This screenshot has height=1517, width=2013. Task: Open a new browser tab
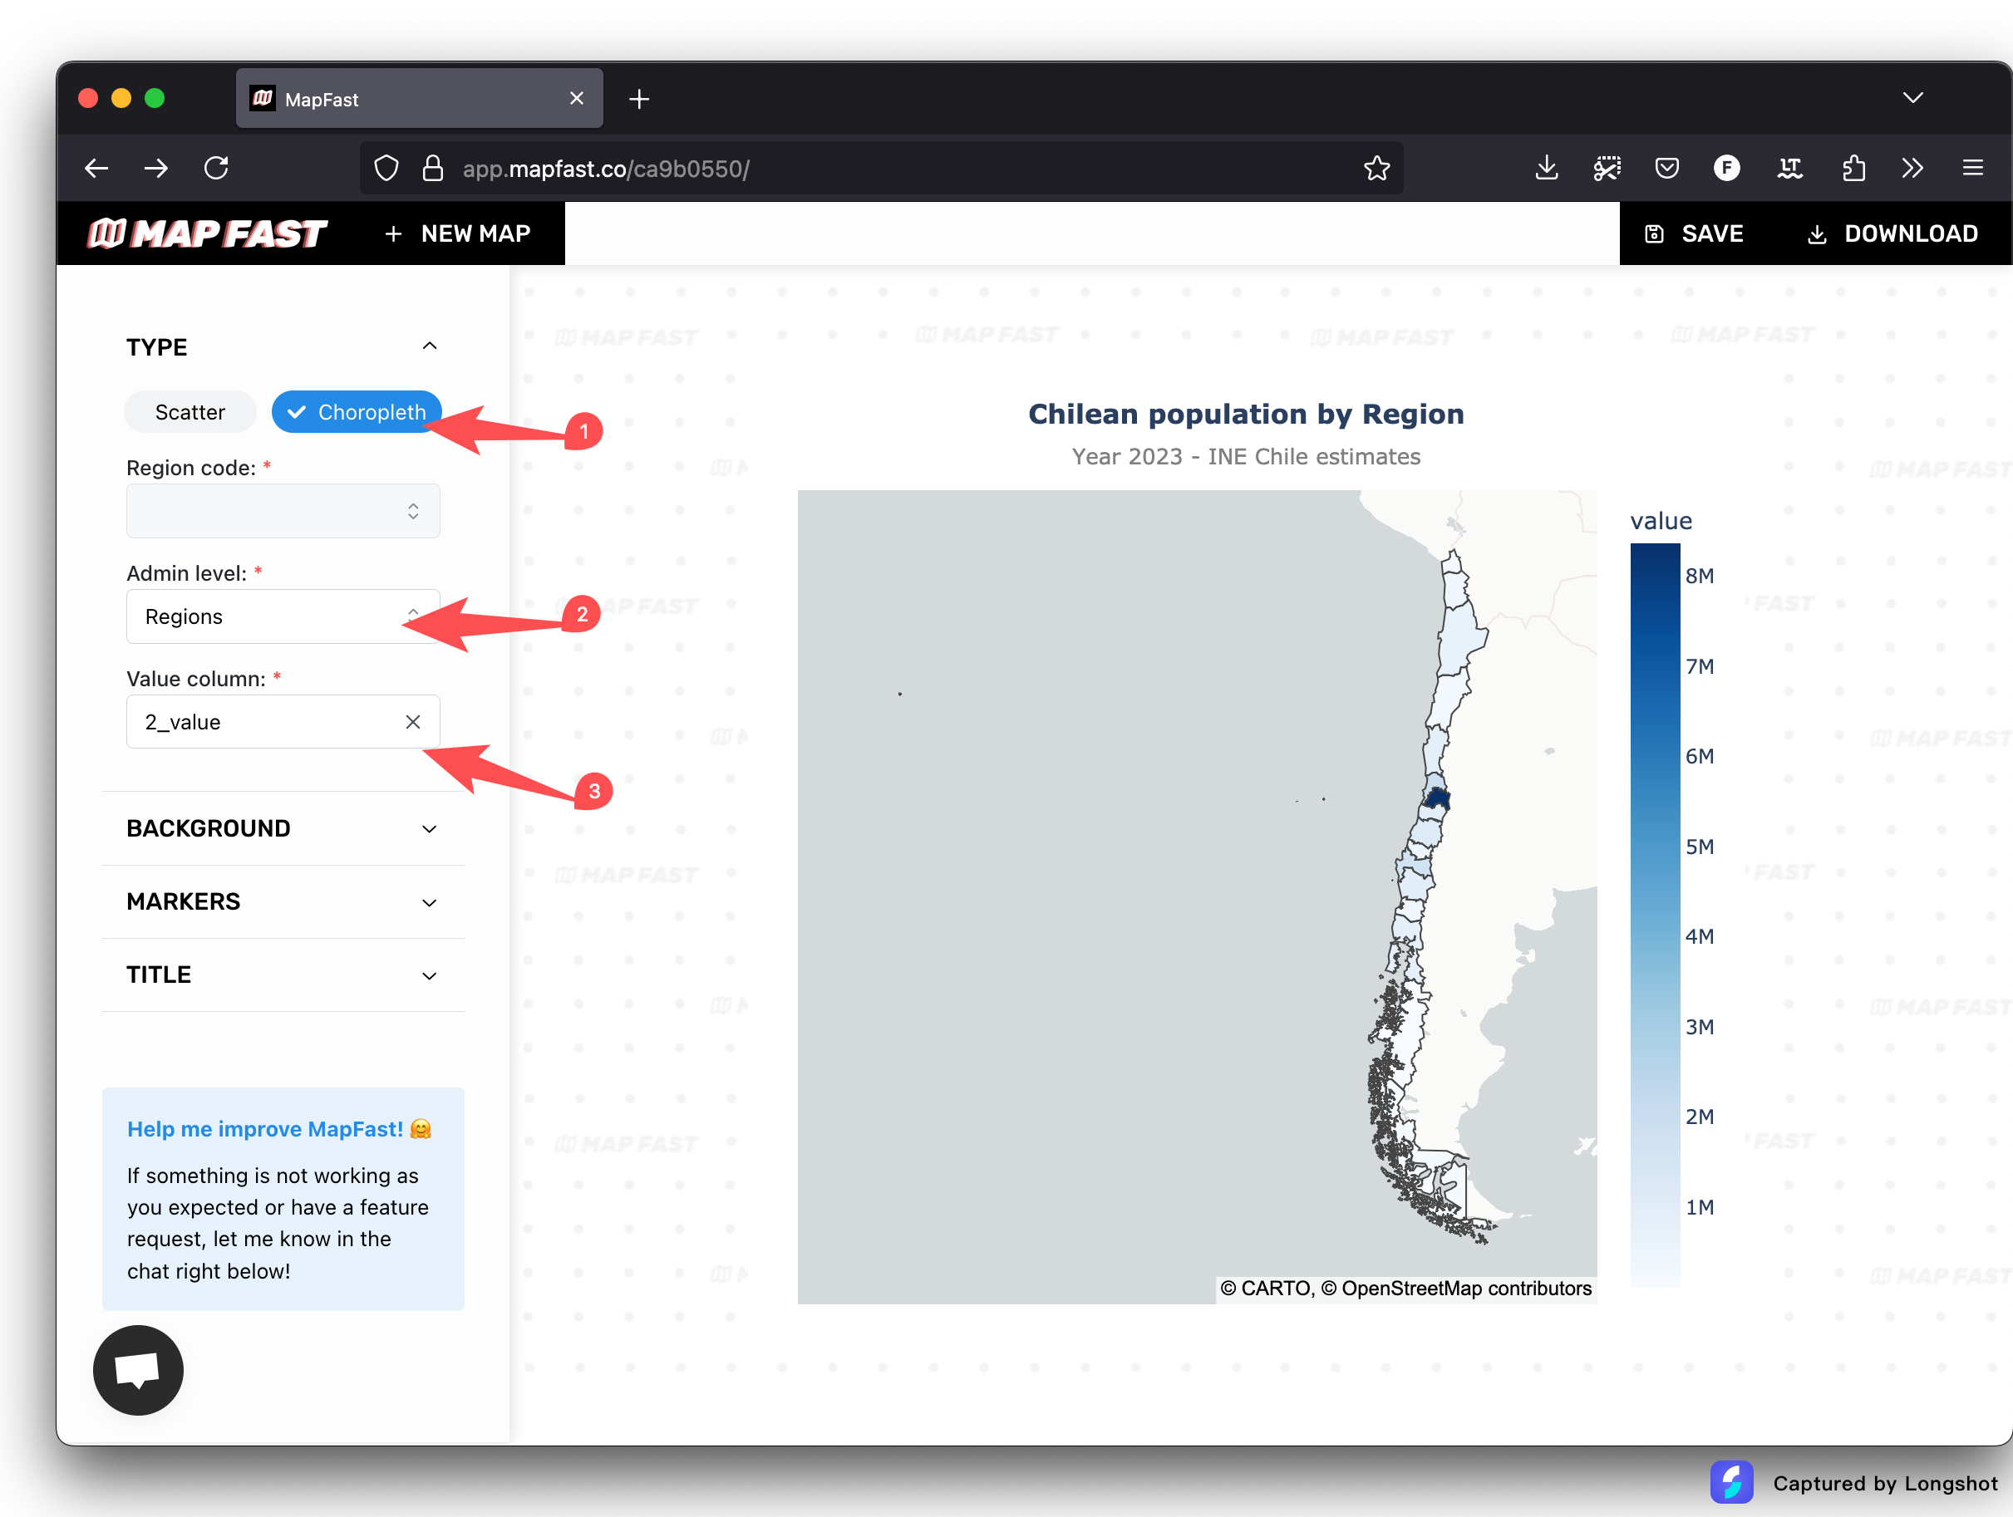pyautogui.click(x=639, y=99)
